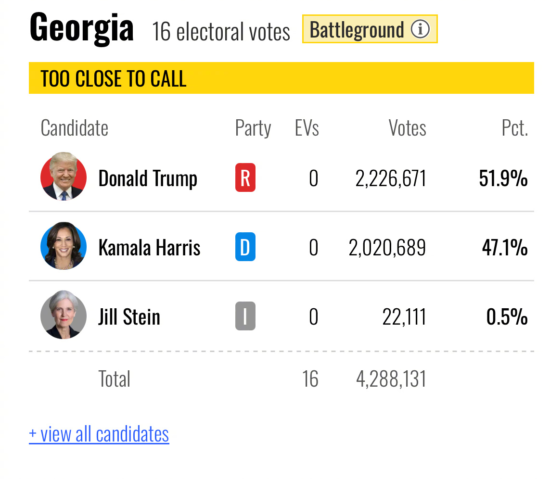Click the Party column header
550x479 pixels.
[253, 128]
